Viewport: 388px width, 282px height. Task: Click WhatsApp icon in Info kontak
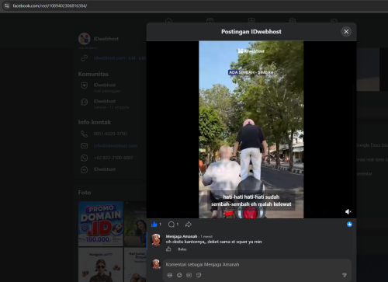click(x=85, y=158)
